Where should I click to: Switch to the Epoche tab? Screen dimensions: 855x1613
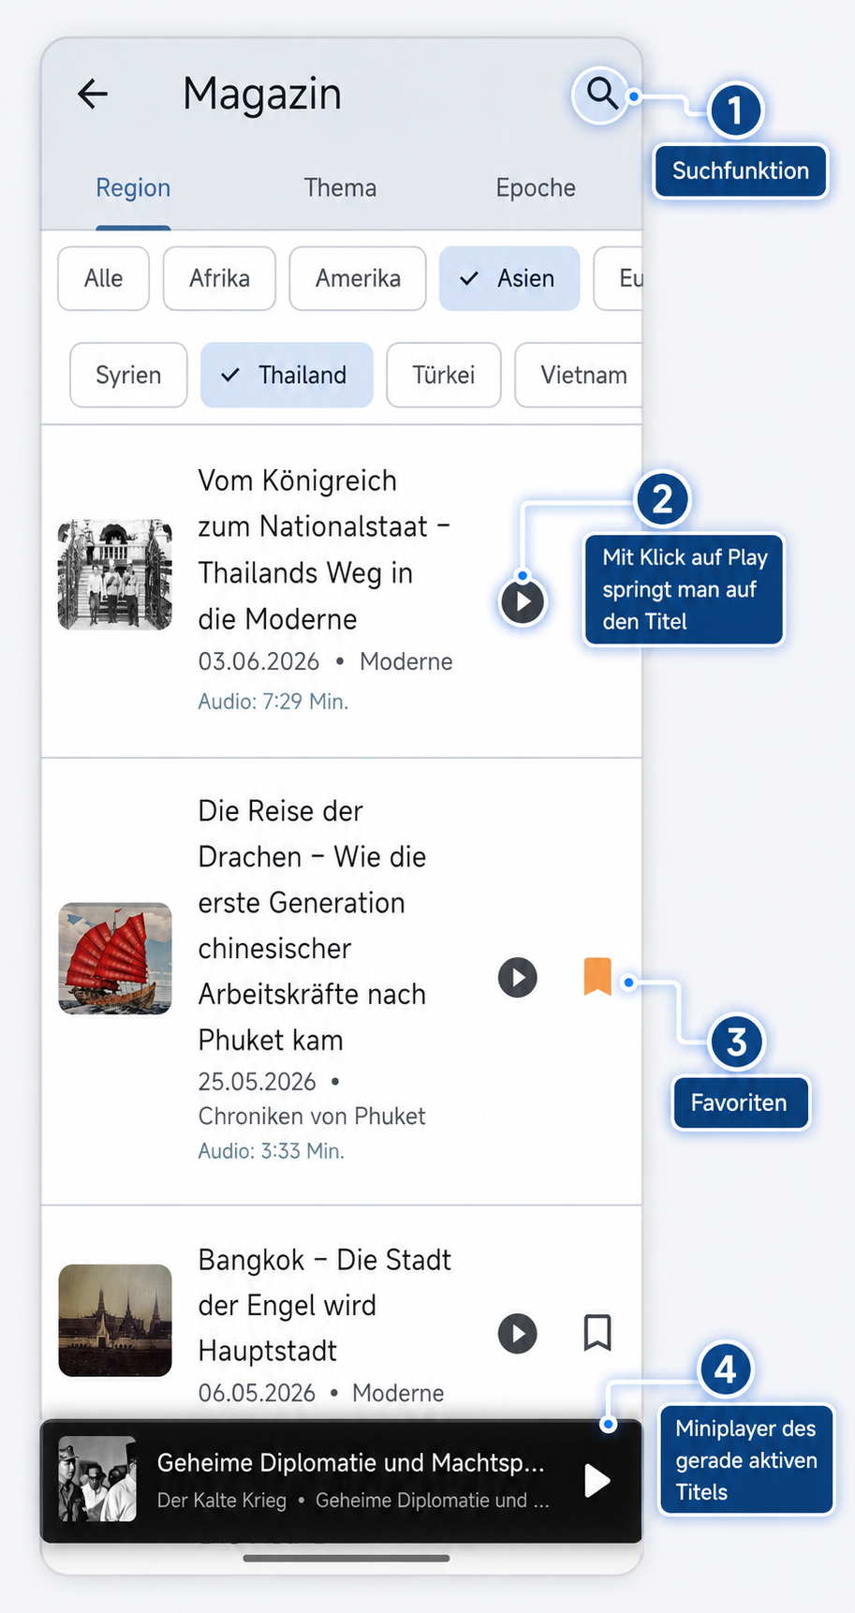point(536,188)
